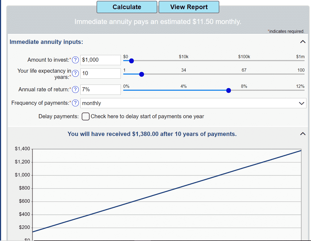Open the View Report page
Viewport: 311px width, 241px height.
click(x=189, y=7)
